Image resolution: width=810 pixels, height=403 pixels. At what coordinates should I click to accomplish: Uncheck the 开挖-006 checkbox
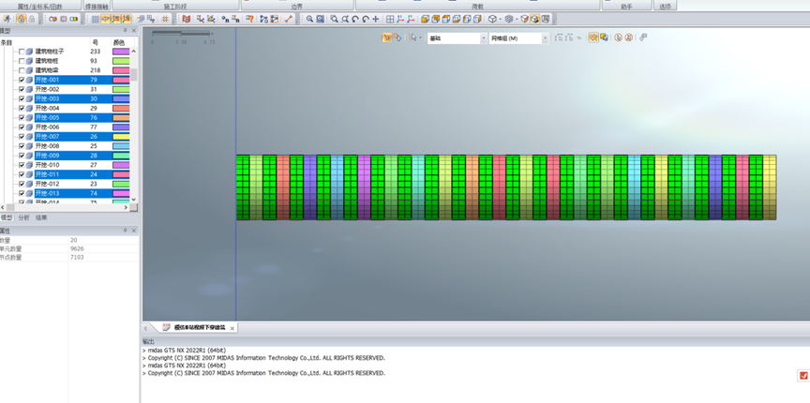pyautogui.click(x=22, y=127)
